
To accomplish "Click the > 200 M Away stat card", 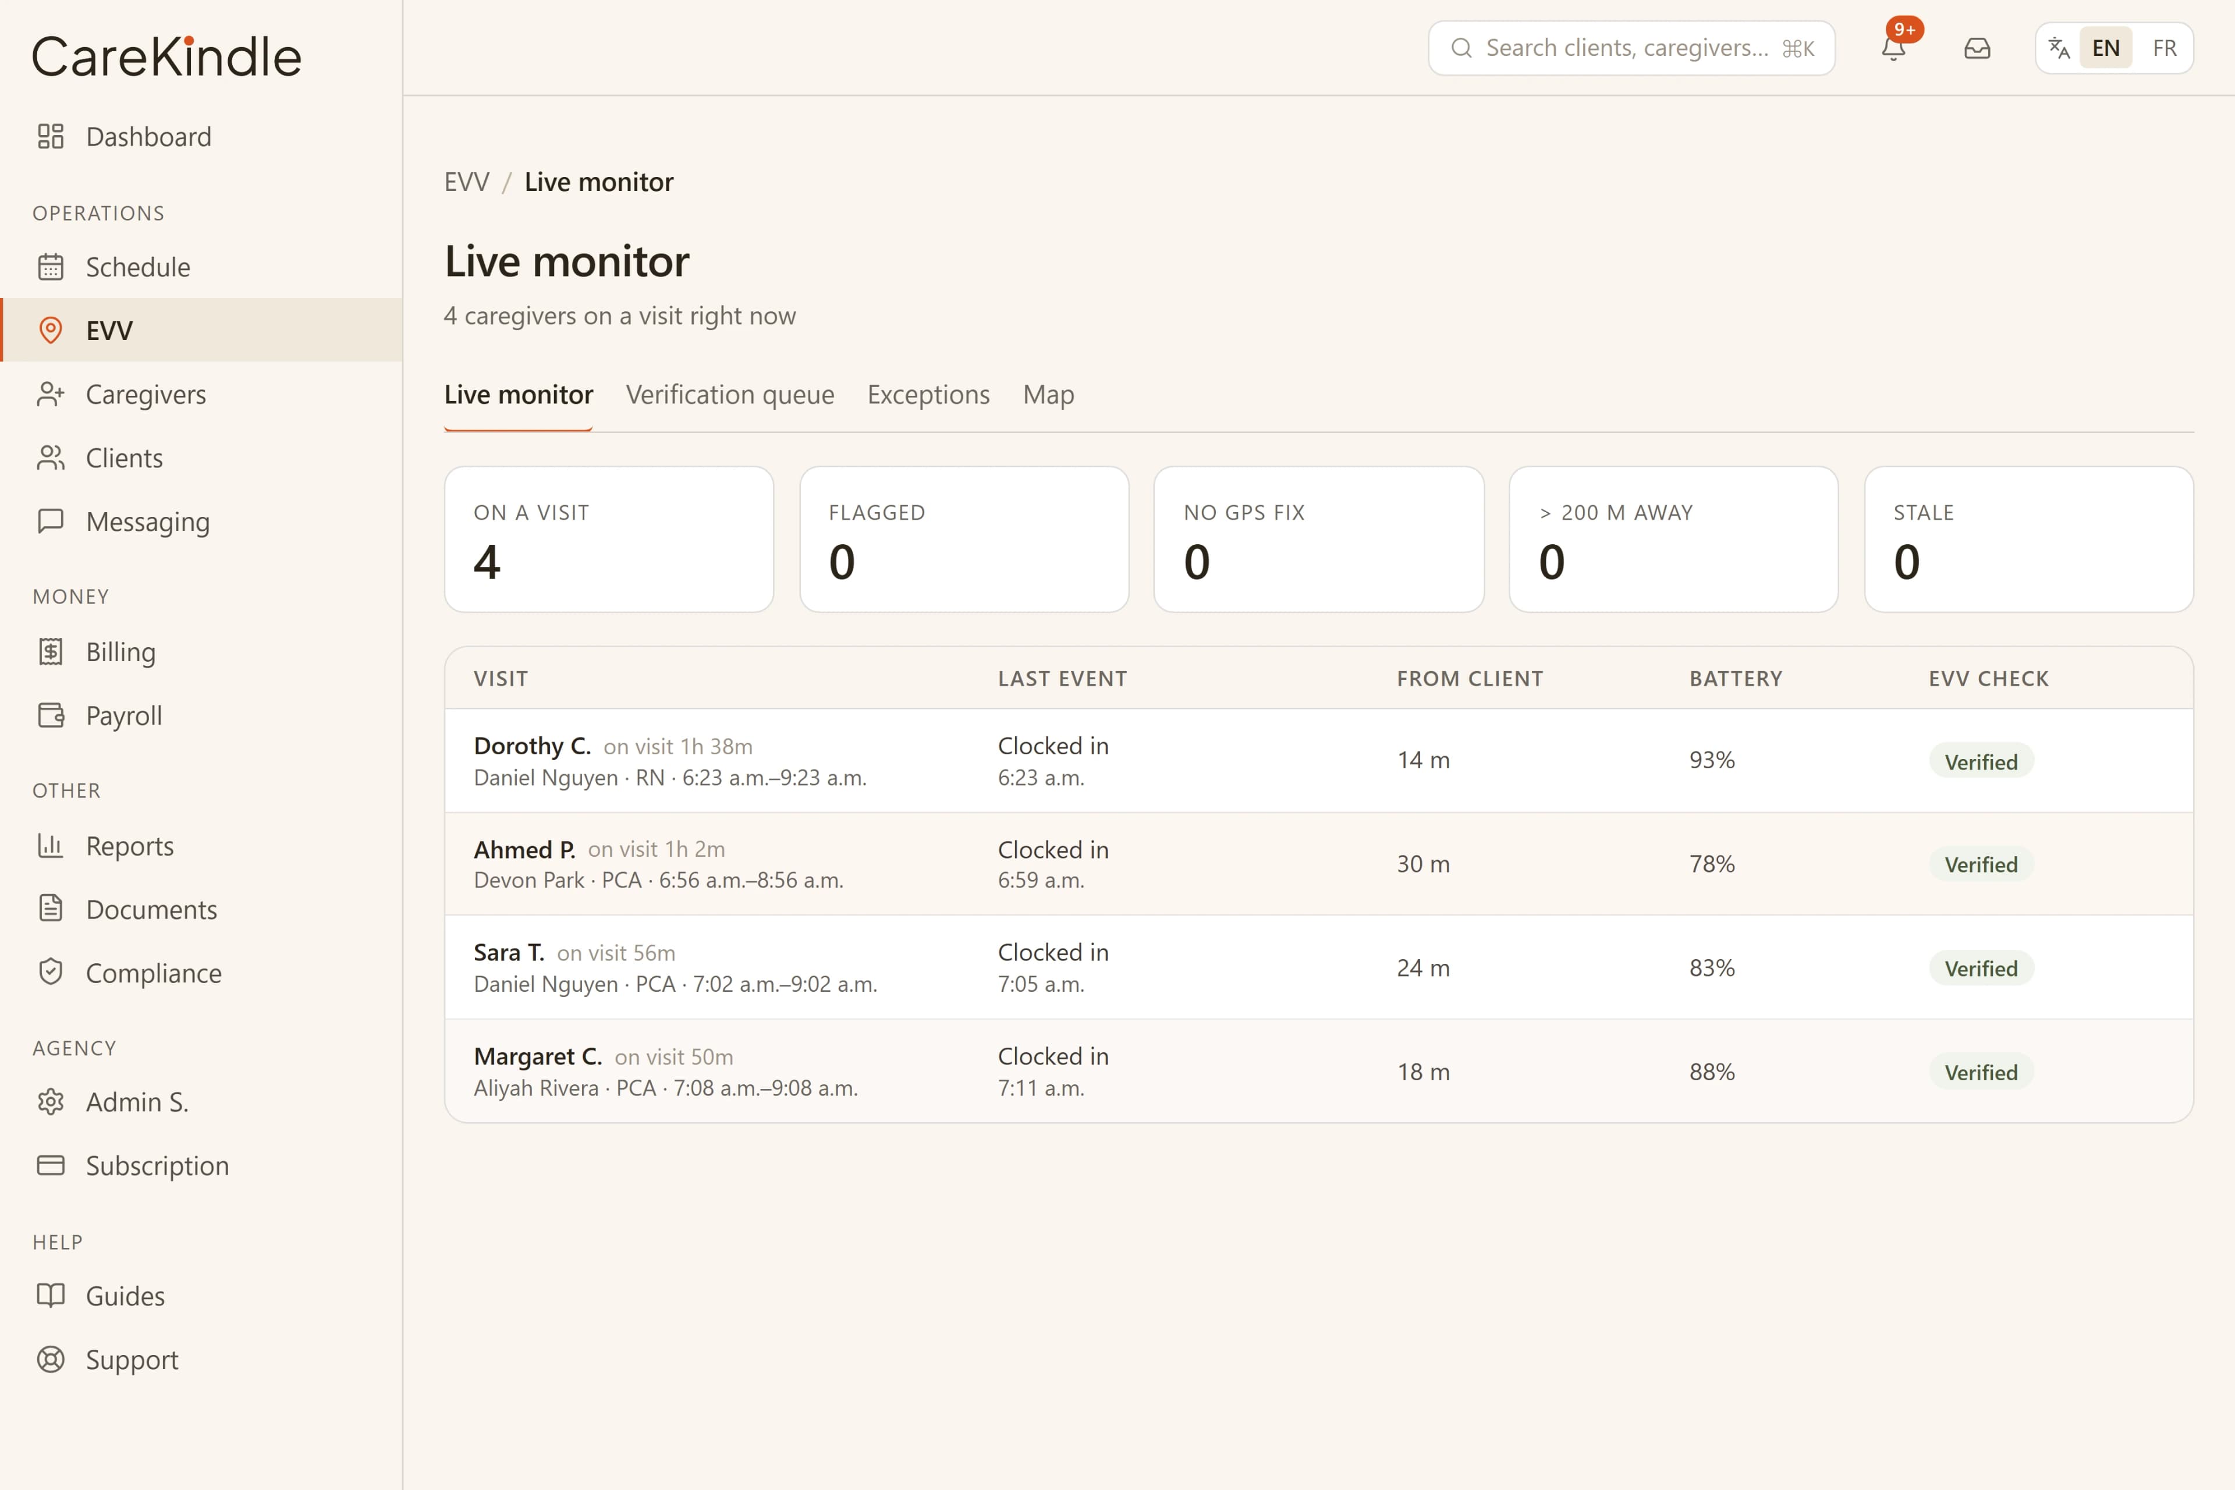I will [1673, 539].
